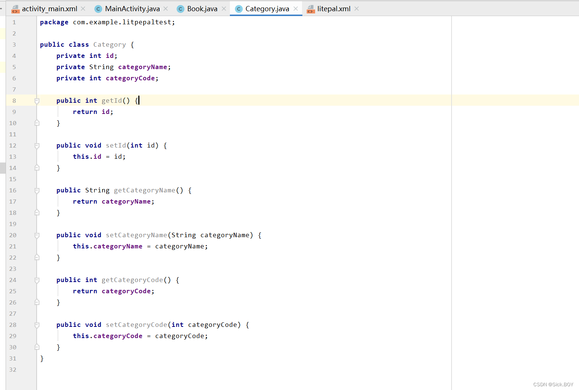Click 'this.categoryName' on line 21

[108, 246]
